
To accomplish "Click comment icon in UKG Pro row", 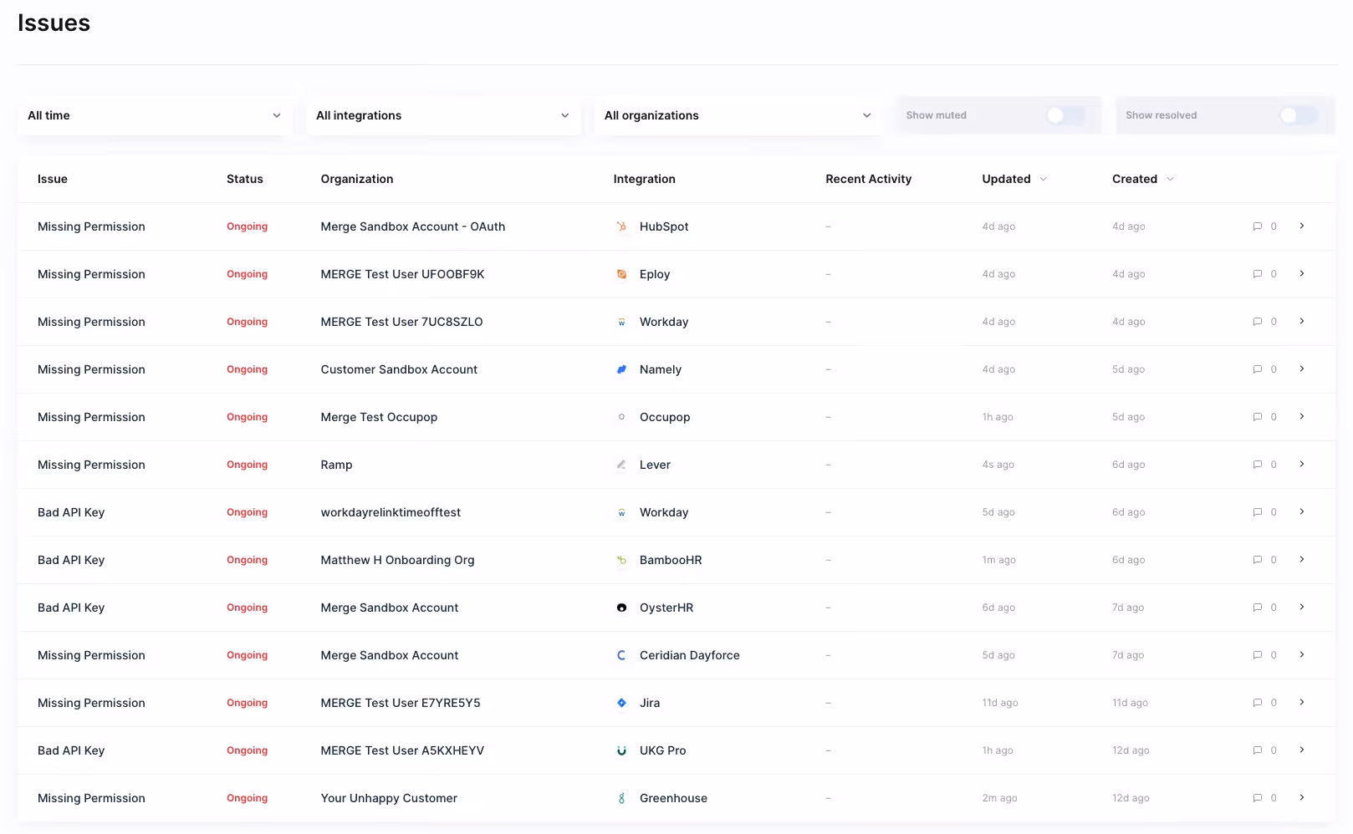I will [x=1257, y=750].
